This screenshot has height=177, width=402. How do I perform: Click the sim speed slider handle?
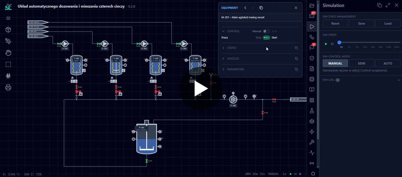click(339, 42)
